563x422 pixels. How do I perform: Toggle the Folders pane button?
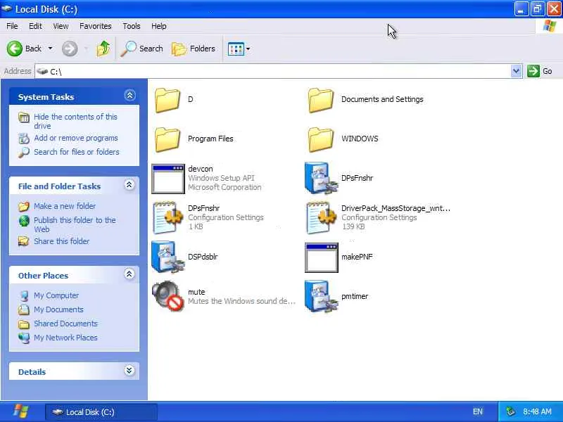[x=193, y=49]
